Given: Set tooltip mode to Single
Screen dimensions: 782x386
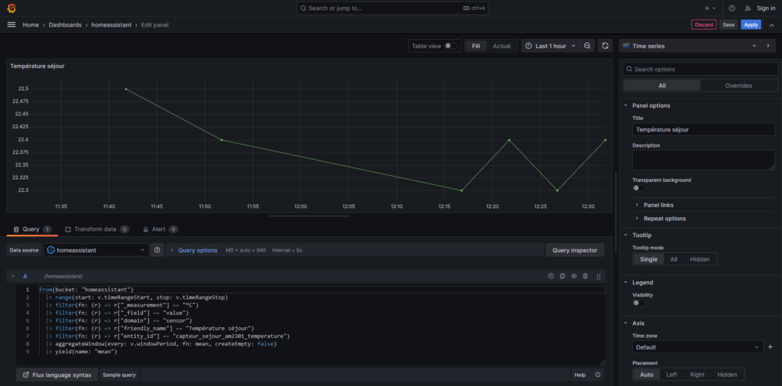Looking at the screenshot, I should point(648,259).
